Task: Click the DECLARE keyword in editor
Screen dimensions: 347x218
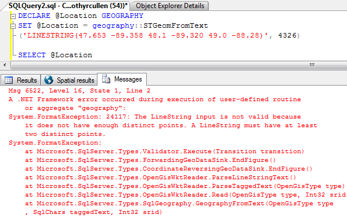Action: (x=34, y=16)
